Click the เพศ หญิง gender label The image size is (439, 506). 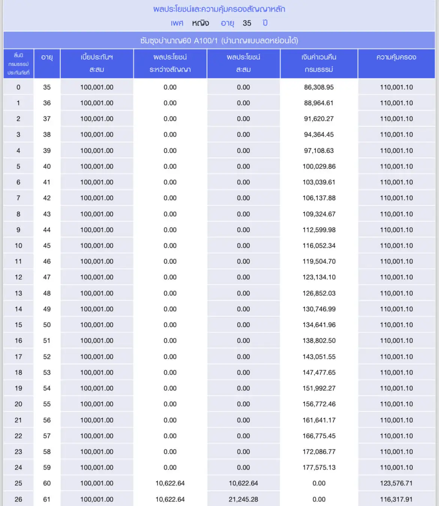click(189, 23)
